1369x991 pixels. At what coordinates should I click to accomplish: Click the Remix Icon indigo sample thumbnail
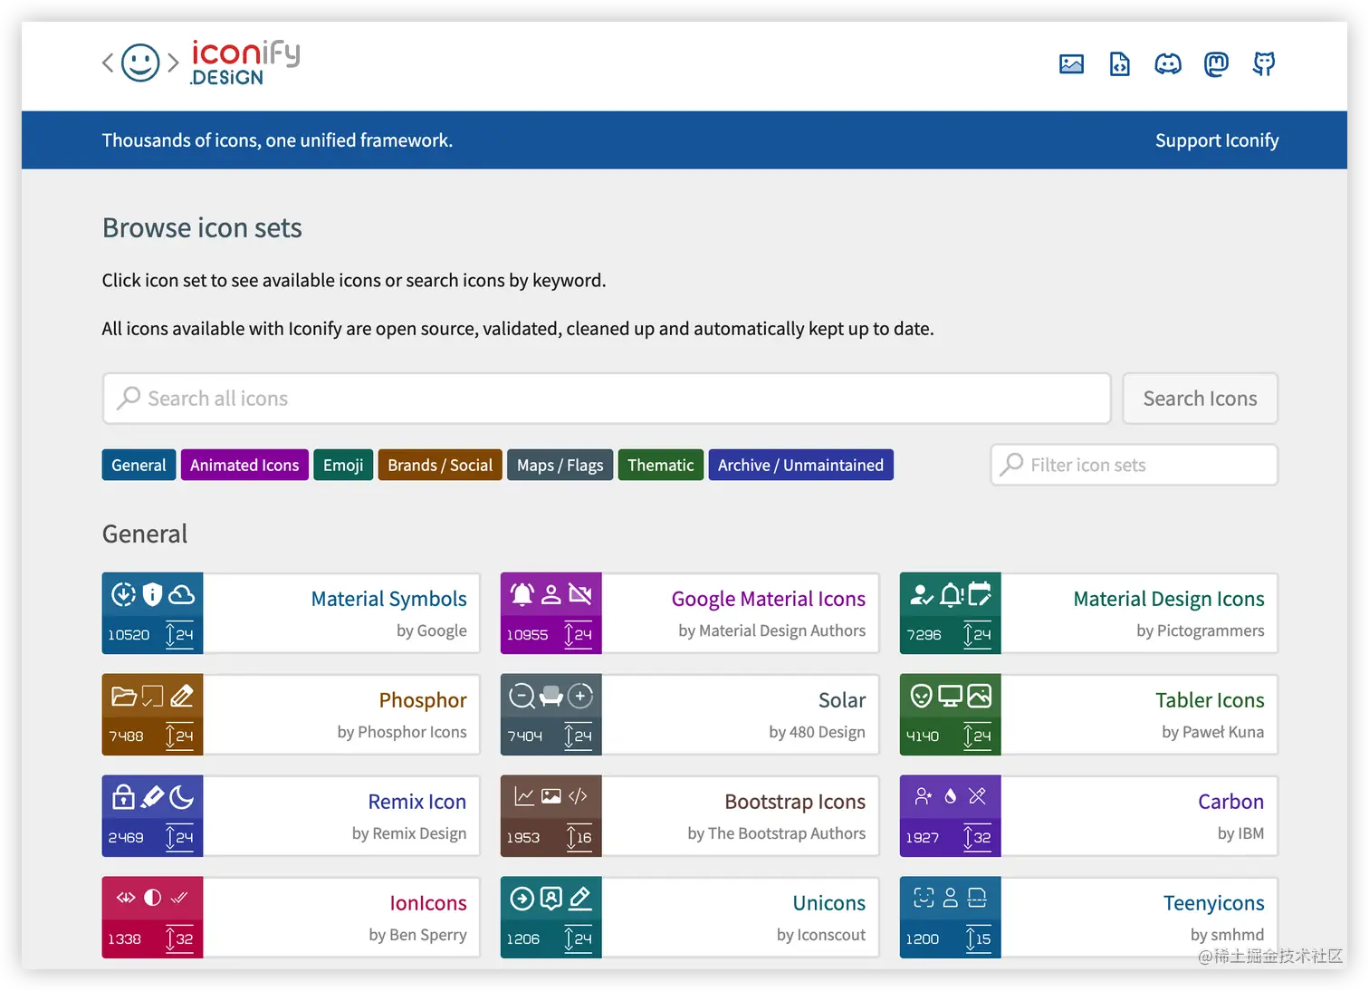152,816
